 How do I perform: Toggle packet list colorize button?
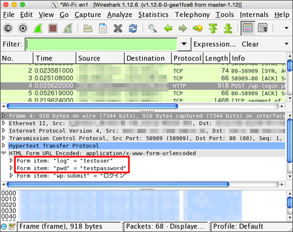[x=248, y=28]
